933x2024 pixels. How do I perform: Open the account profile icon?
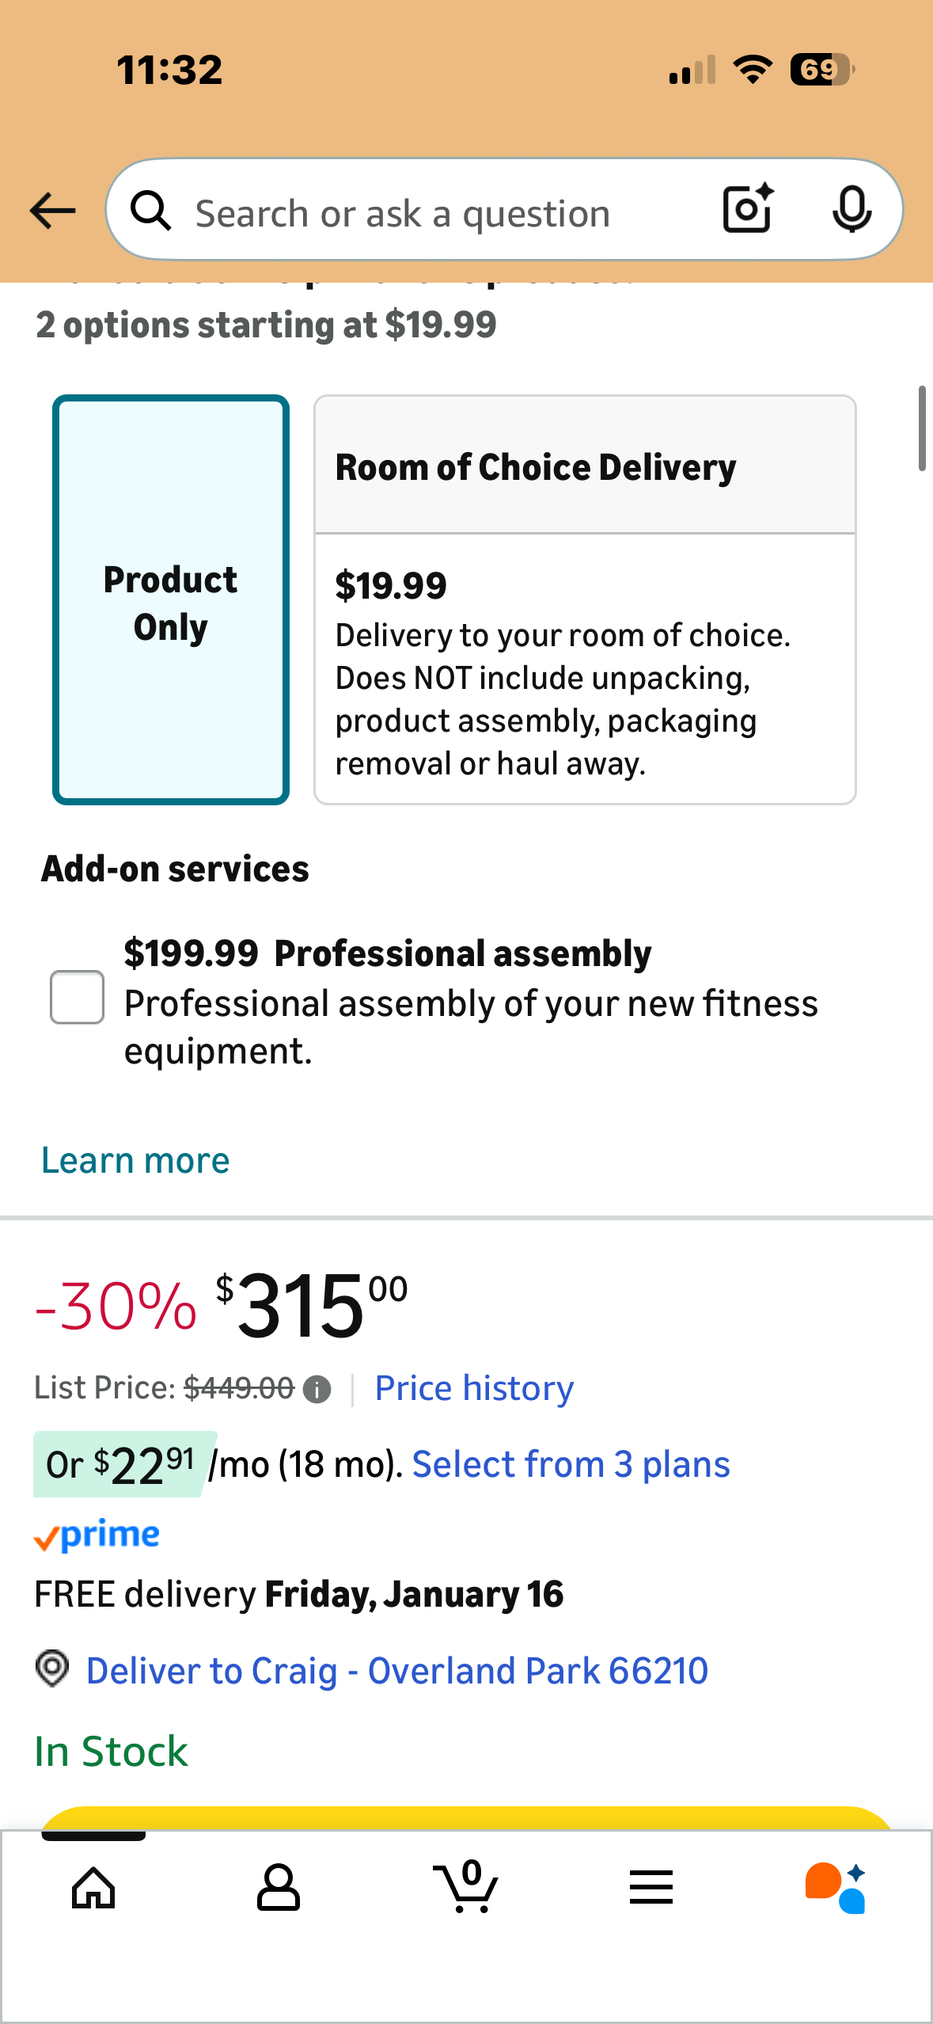coord(278,1888)
